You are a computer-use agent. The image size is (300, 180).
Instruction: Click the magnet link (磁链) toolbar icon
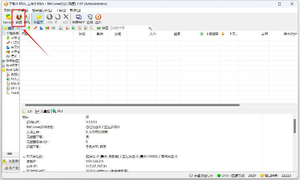pyautogui.click(x=19, y=18)
